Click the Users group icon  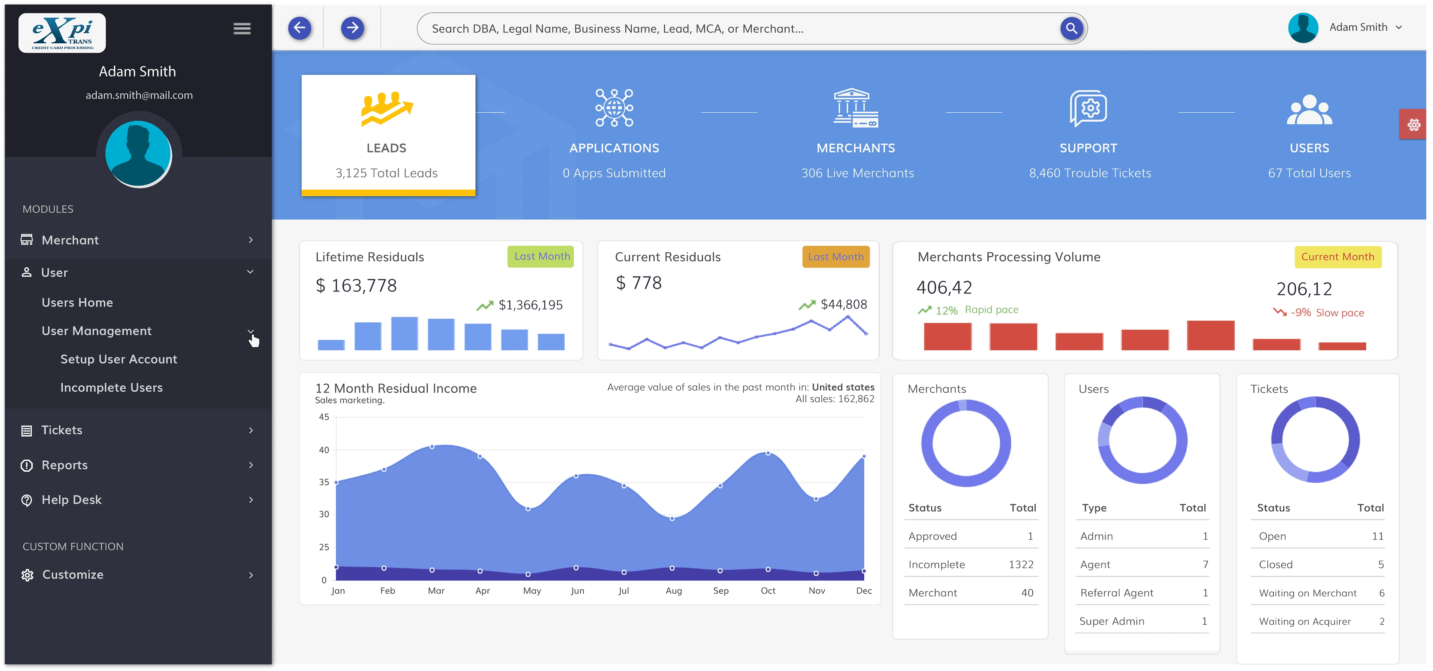click(1309, 110)
